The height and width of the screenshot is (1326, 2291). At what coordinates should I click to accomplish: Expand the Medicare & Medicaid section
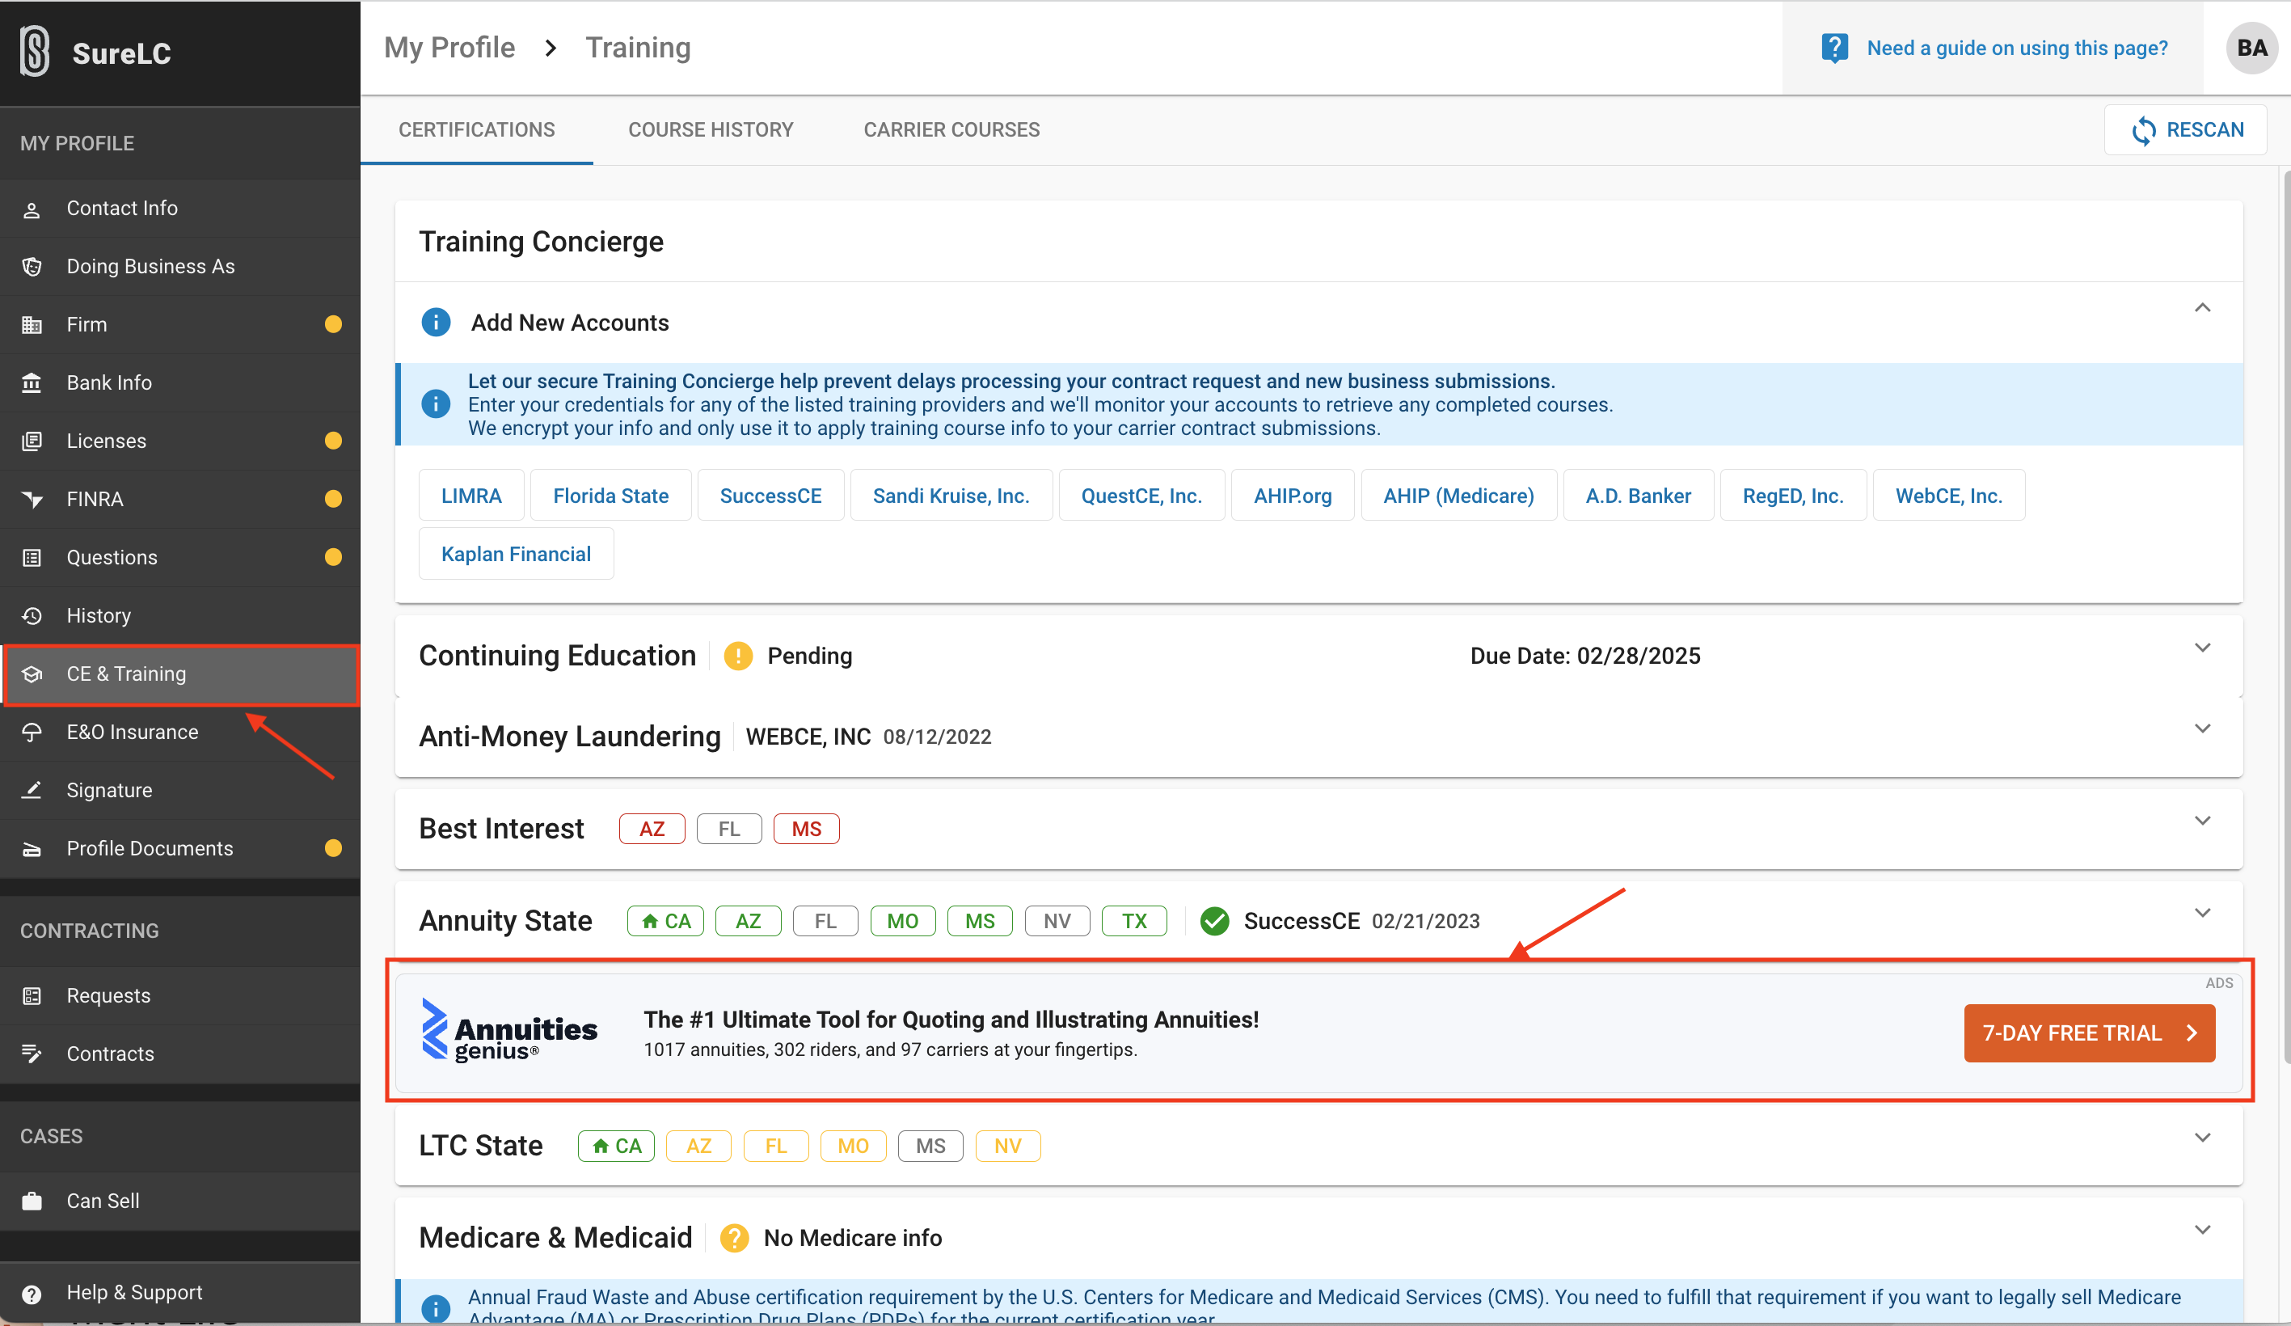pyautogui.click(x=2203, y=1231)
